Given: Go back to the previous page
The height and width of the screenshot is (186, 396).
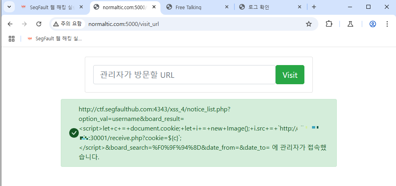Looking at the screenshot, I should [x=10, y=24].
